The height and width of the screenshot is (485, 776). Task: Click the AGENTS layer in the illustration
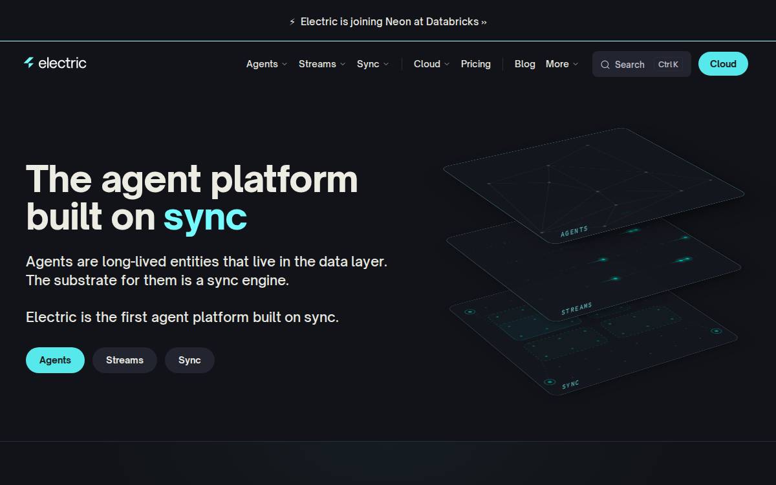point(594,186)
